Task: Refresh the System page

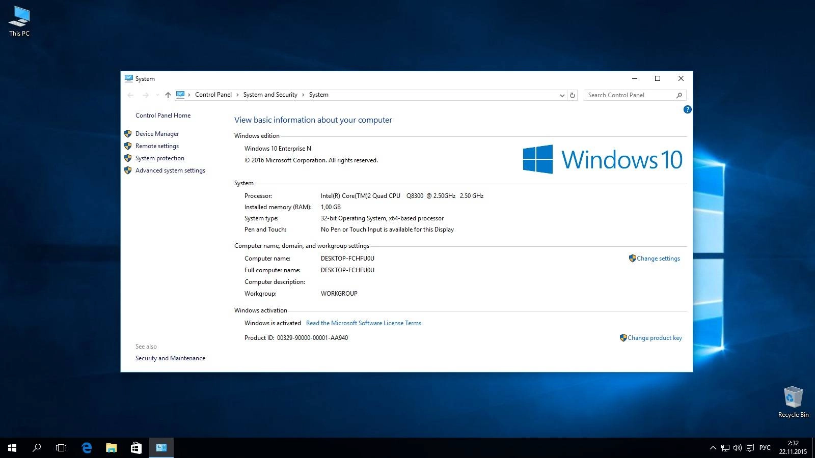Action: click(x=573, y=95)
